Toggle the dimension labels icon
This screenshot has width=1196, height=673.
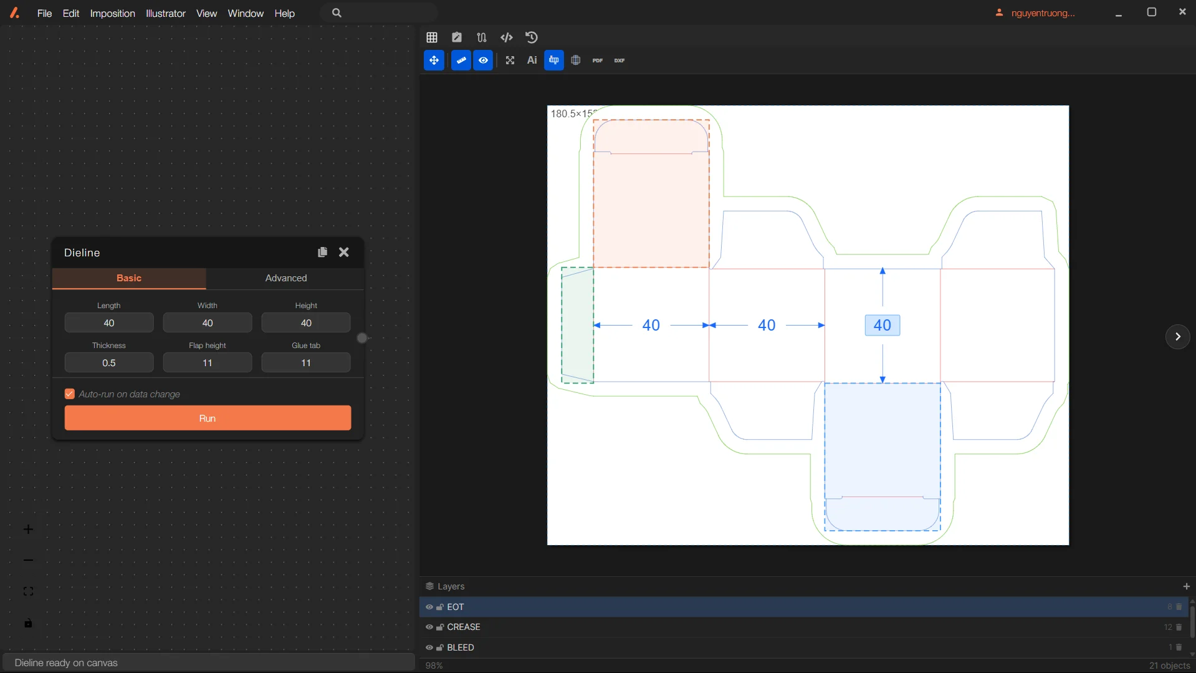pos(554,61)
